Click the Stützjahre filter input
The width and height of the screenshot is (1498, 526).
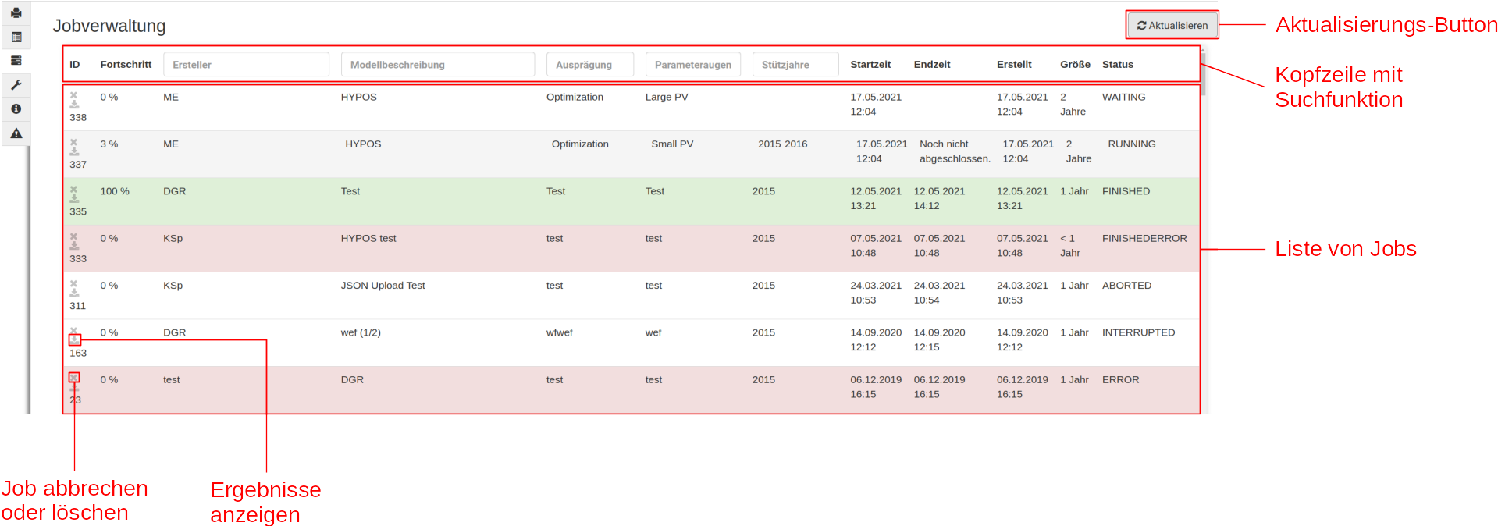(x=795, y=65)
